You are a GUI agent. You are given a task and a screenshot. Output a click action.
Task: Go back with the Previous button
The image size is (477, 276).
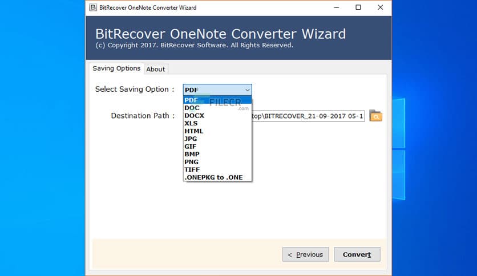(x=305, y=254)
